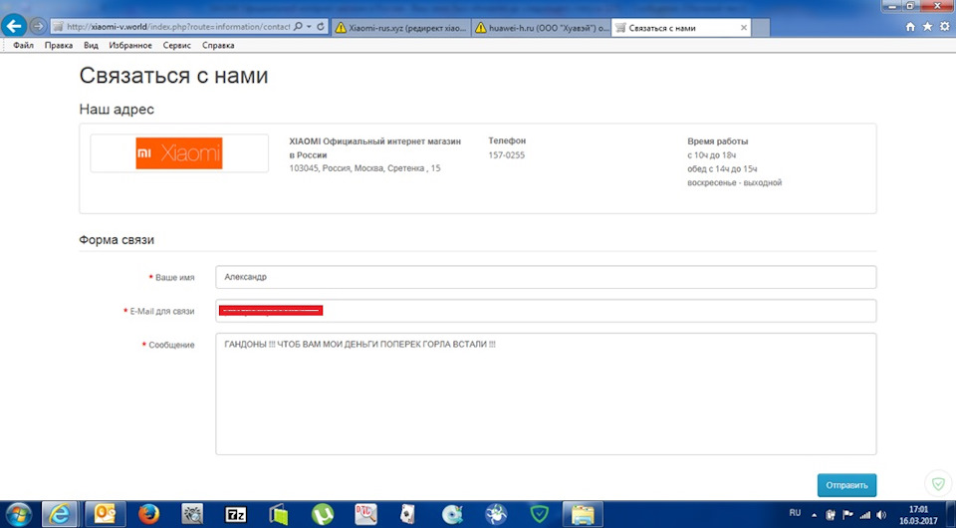This screenshot has height=528, width=956.
Task: Switch to the huawei-h.ru tab
Action: [542, 28]
